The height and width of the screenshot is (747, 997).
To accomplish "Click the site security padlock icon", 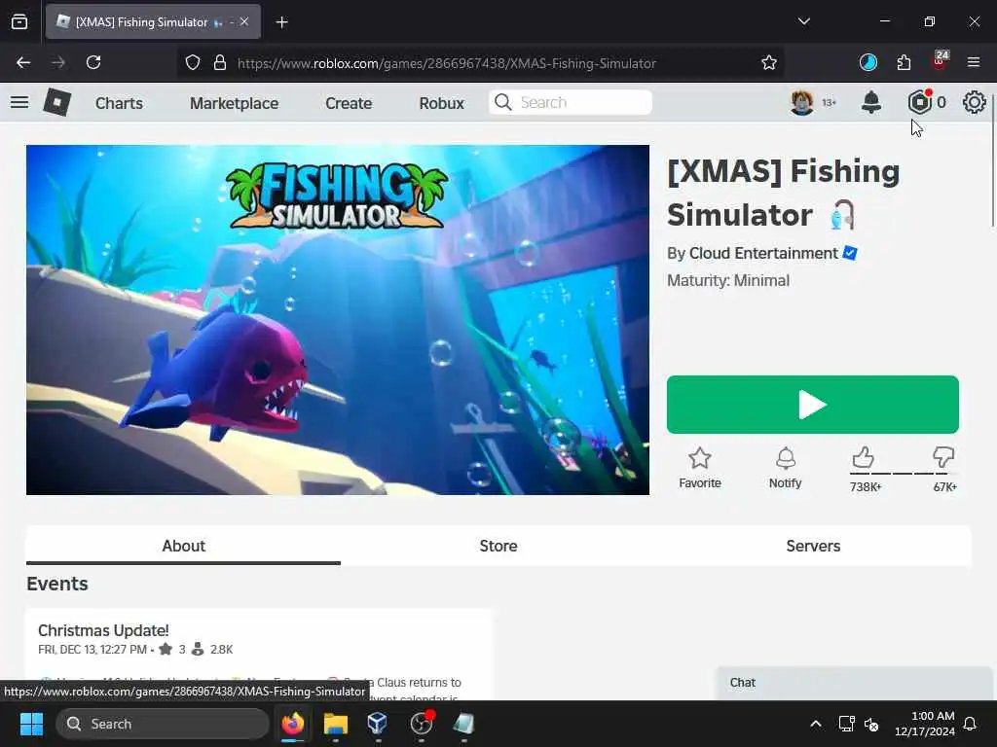I will (220, 62).
